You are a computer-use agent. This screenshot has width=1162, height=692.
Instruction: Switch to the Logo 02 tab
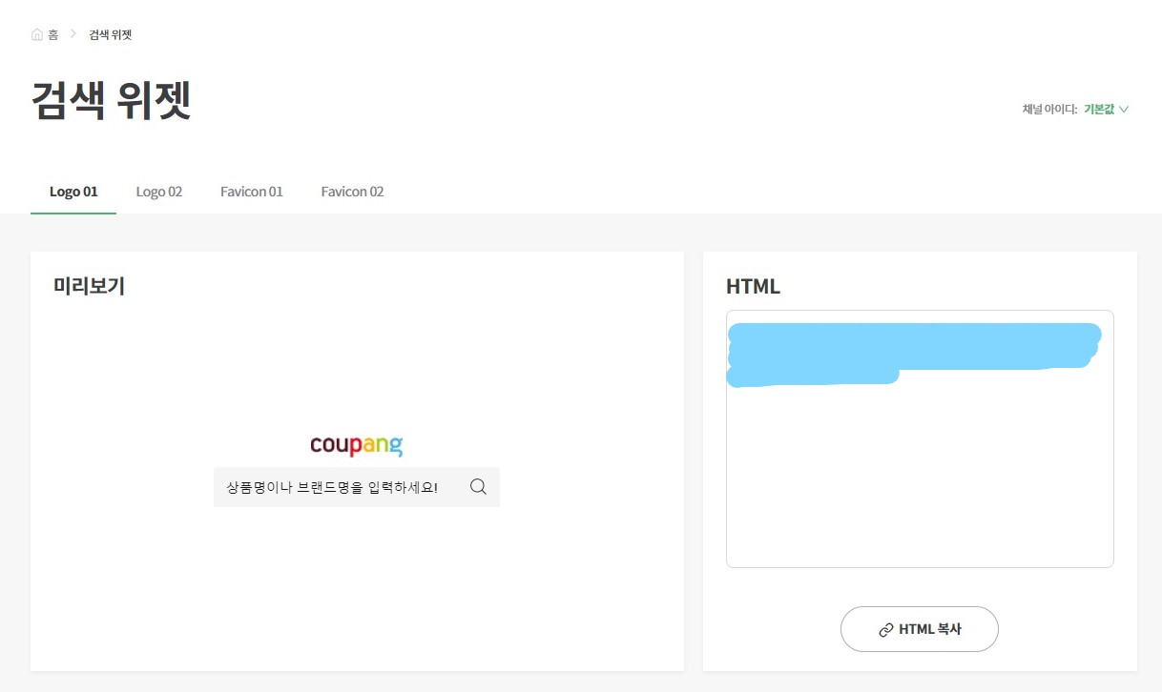(x=159, y=192)
